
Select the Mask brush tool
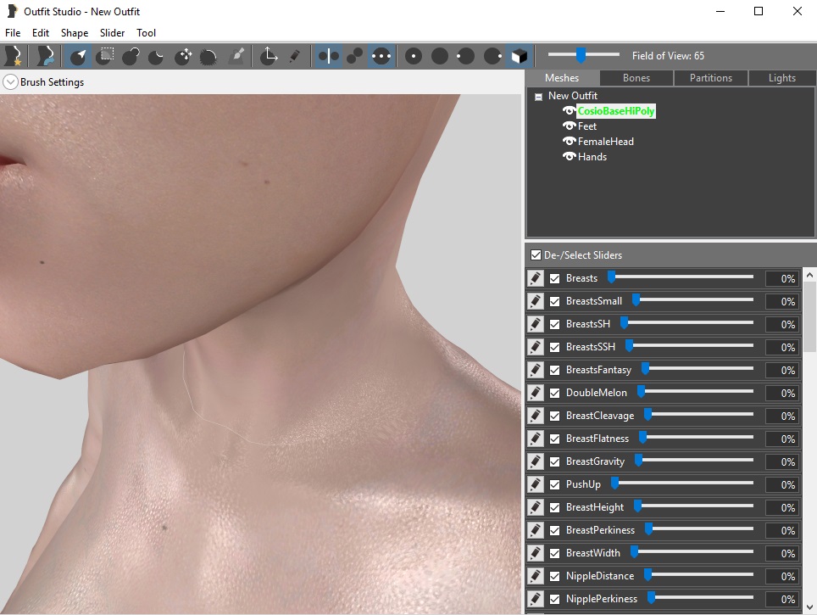[105, 56]
